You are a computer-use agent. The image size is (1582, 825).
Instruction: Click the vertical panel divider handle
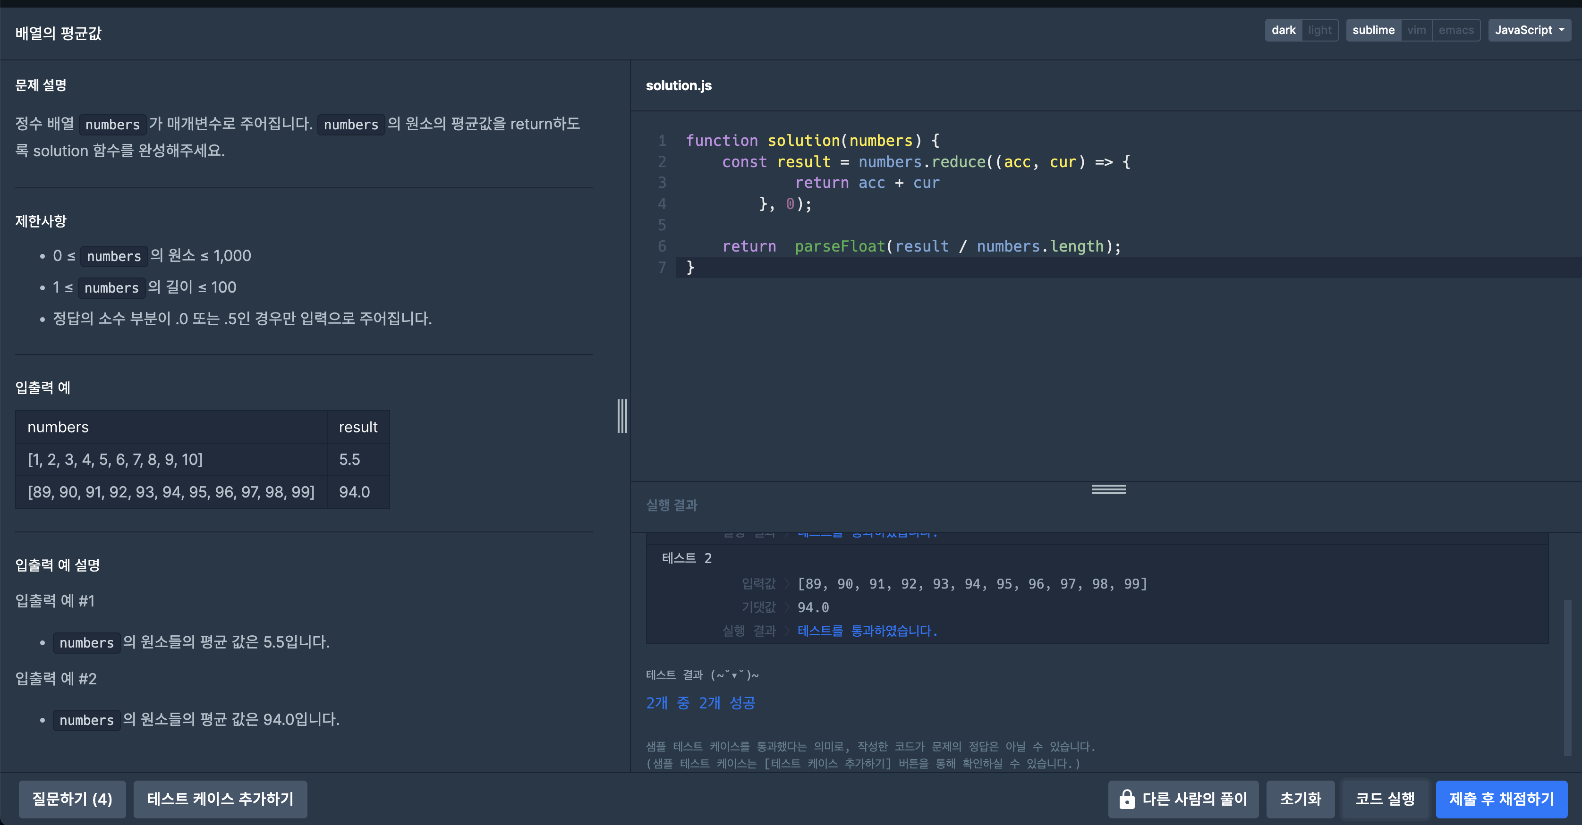pos(622,416)
